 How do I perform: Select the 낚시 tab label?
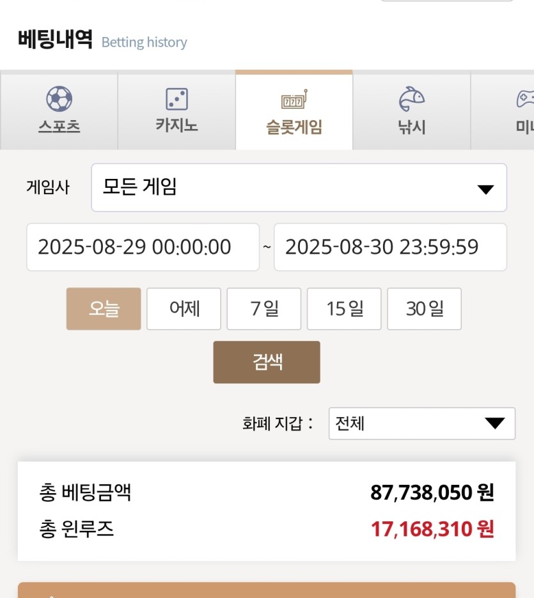point(411,126)
